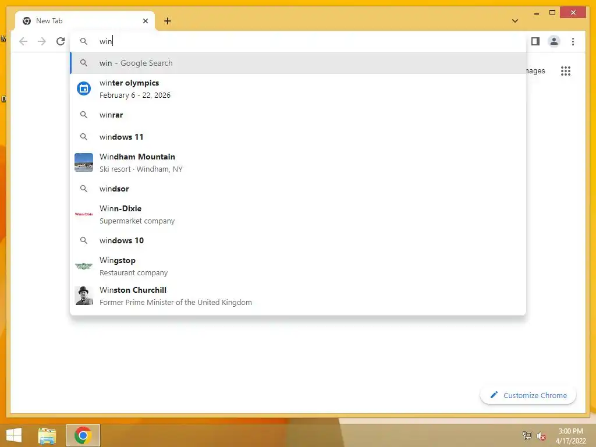Choose the 'Winston Churchill' suggestion
The height and width of the screenshot is (447, 596).
coord(298,296)
